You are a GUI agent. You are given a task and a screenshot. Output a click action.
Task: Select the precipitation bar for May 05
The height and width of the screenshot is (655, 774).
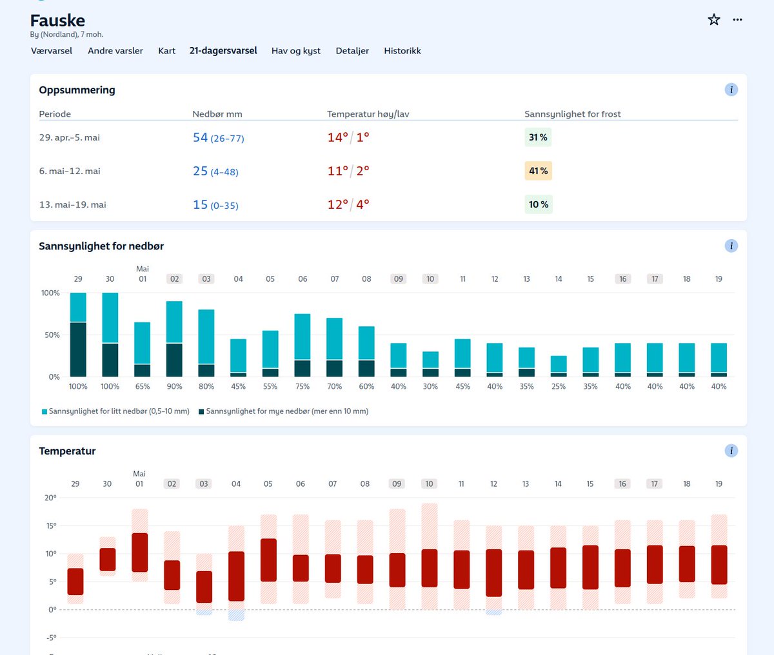(270, 351)
